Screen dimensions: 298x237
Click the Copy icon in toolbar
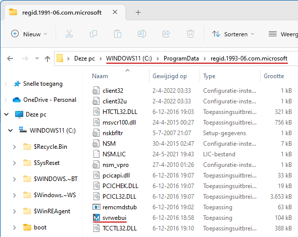93,34
